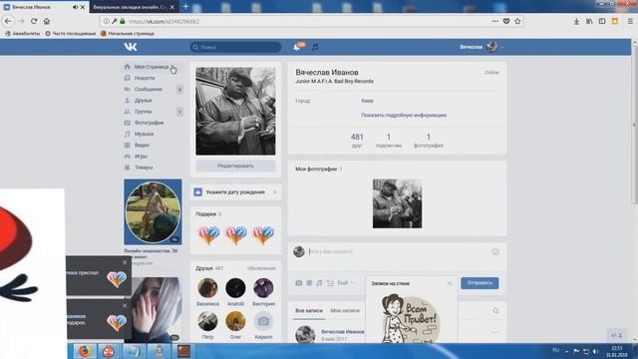The height and width of the screenshot is (359, 638).
Task: Open friend Кирилл camera placeholder avatar
Action: [263, 321]
